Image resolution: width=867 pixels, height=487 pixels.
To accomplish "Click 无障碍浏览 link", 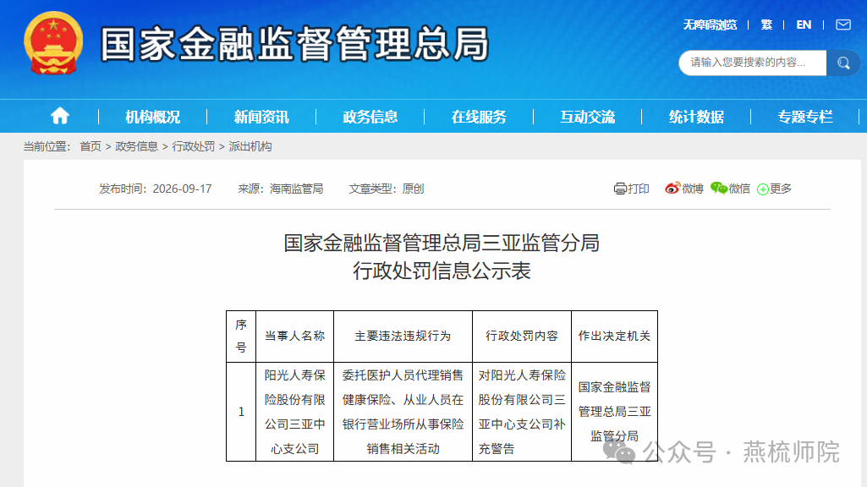I will tap(710, 25).
